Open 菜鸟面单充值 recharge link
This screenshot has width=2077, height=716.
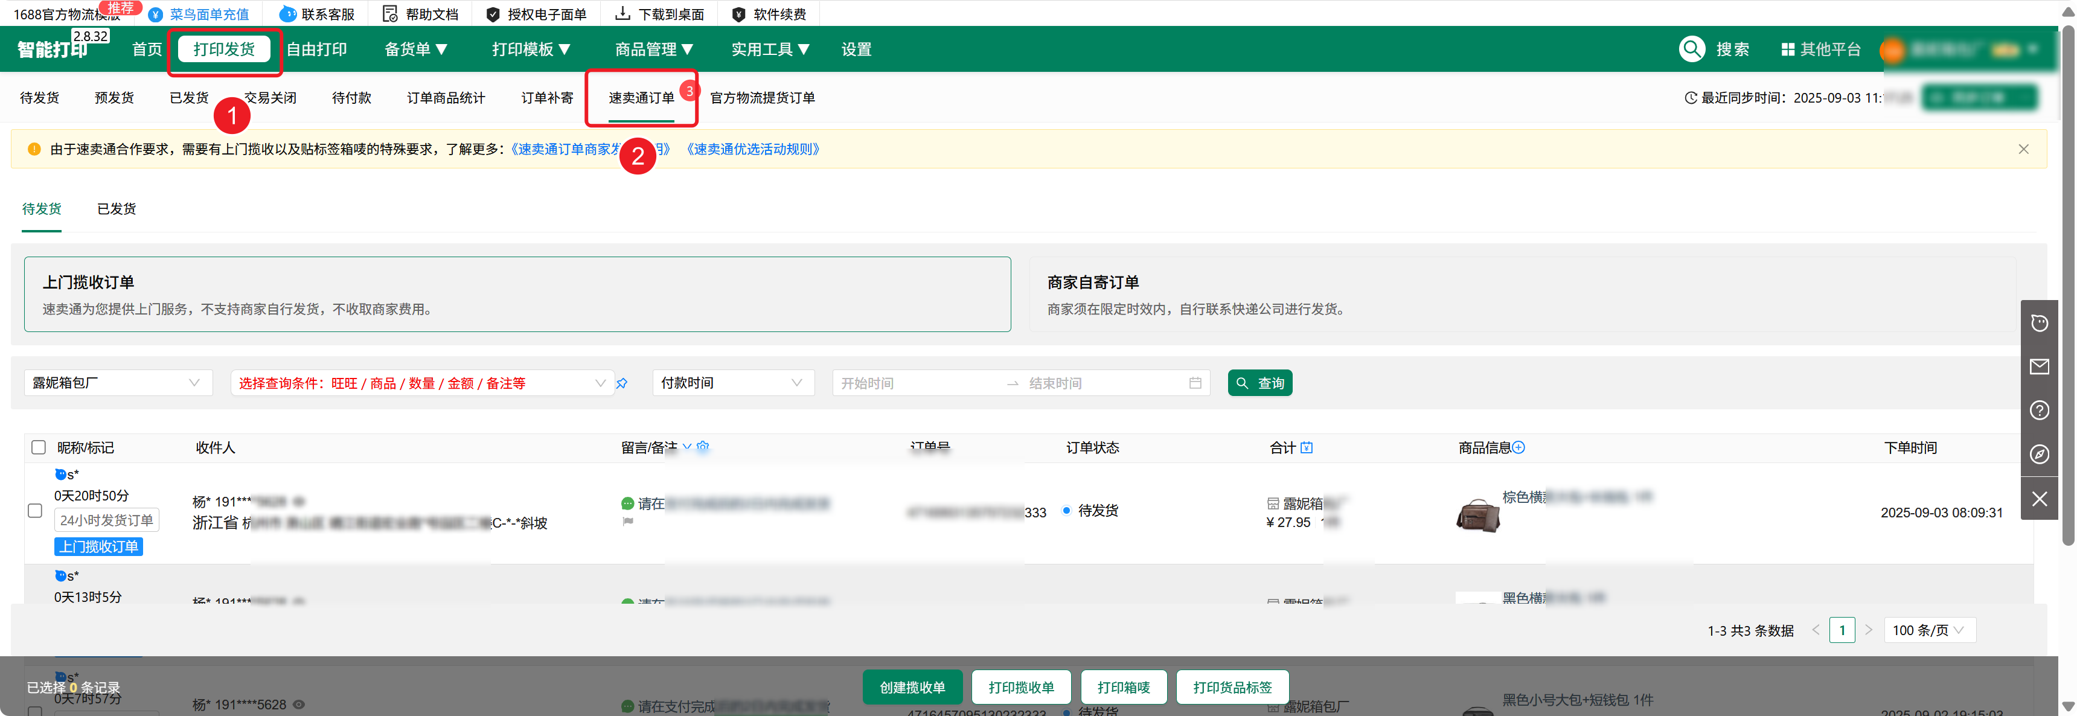tap(199, 14)
